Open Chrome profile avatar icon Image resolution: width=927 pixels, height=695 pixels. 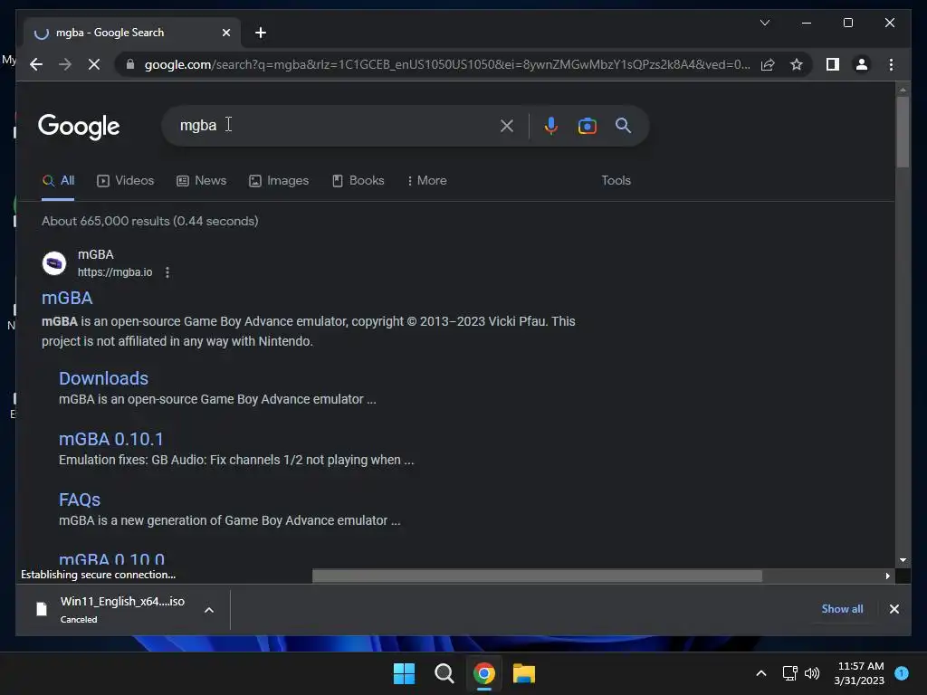[x=862, y=64]
